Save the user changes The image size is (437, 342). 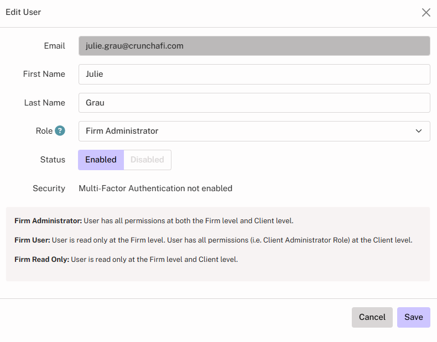coord(413,317)
